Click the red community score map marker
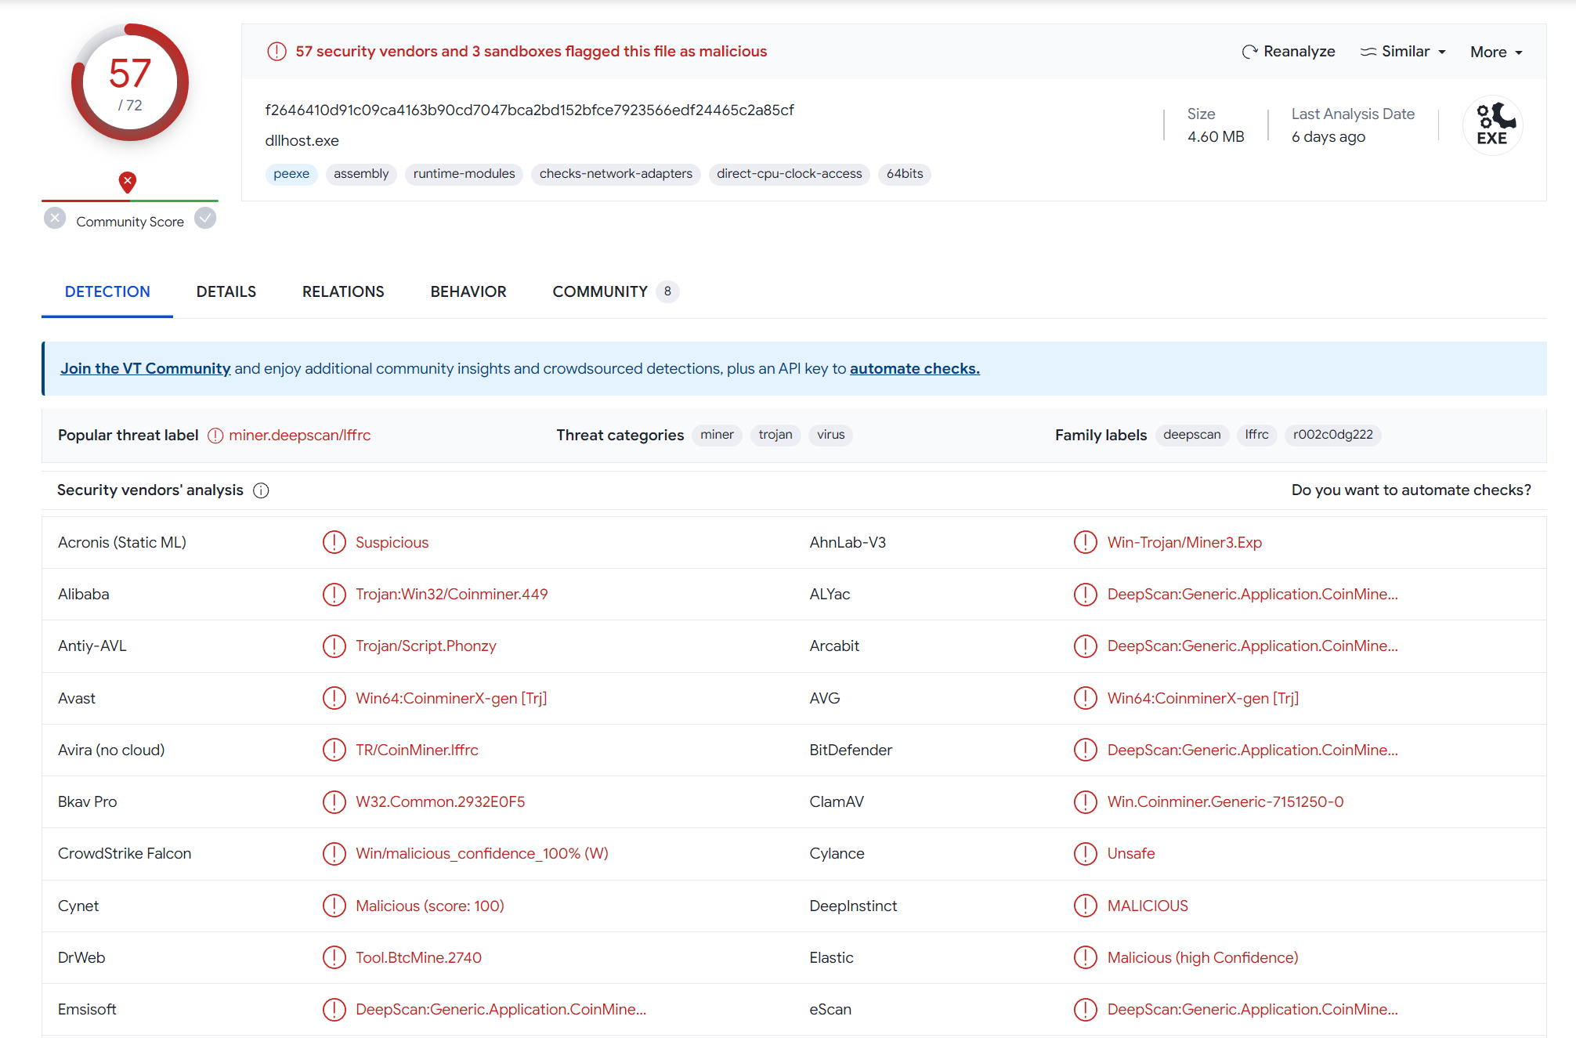 (128, 182)
